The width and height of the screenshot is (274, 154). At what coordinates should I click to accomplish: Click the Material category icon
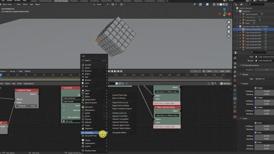[83, 122]
